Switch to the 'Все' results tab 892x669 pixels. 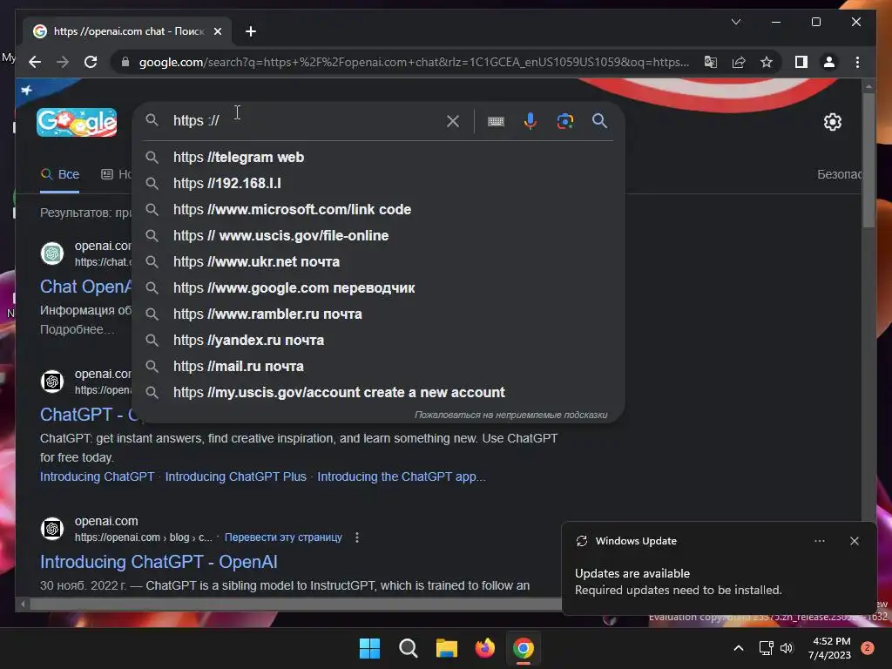pyautogui.click(x=60, y=174)
